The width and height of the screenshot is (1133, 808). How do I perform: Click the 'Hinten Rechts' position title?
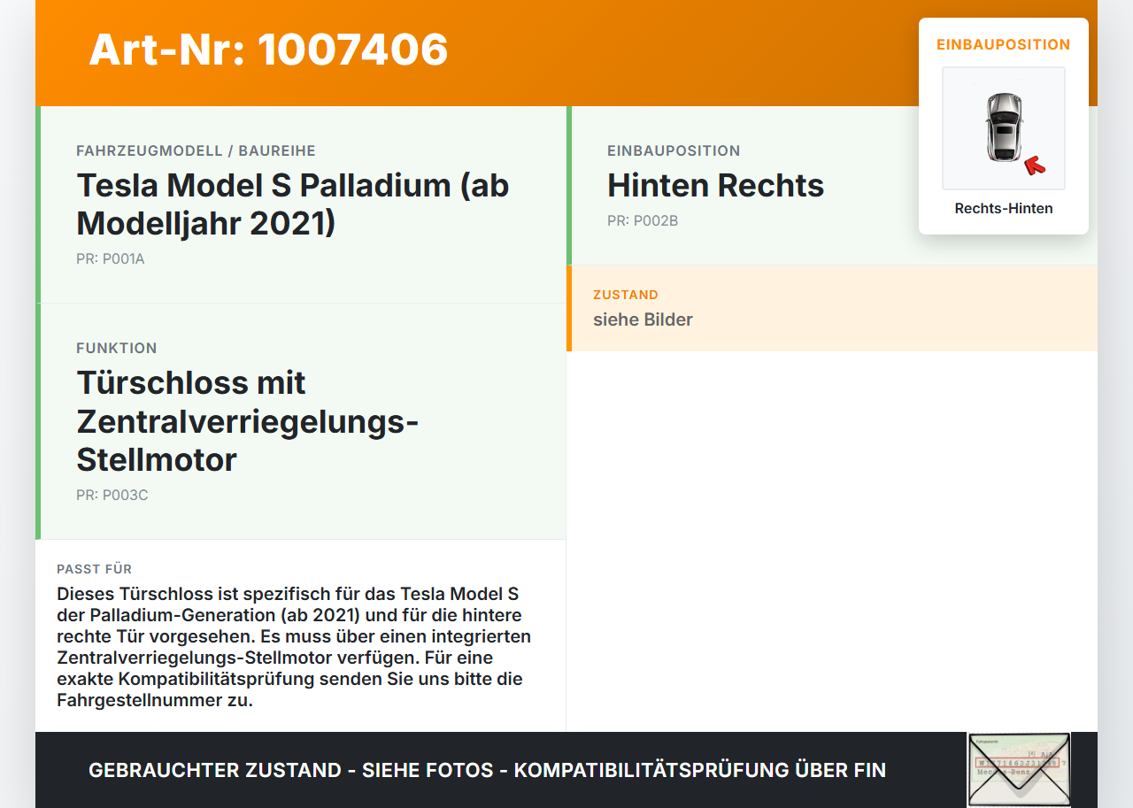pos(715,185)
